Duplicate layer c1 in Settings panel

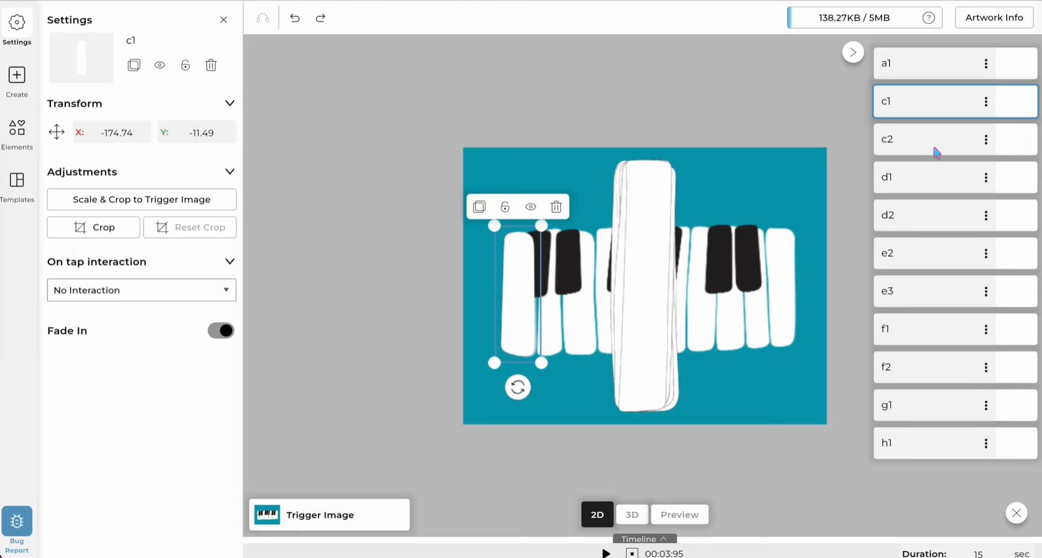(x=134, y=65)
